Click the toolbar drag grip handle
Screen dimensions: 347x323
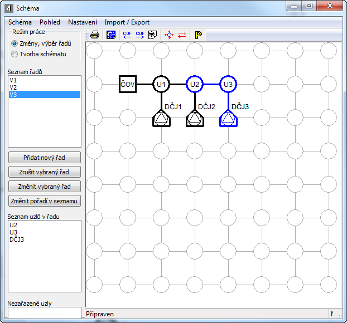(87, 35)
